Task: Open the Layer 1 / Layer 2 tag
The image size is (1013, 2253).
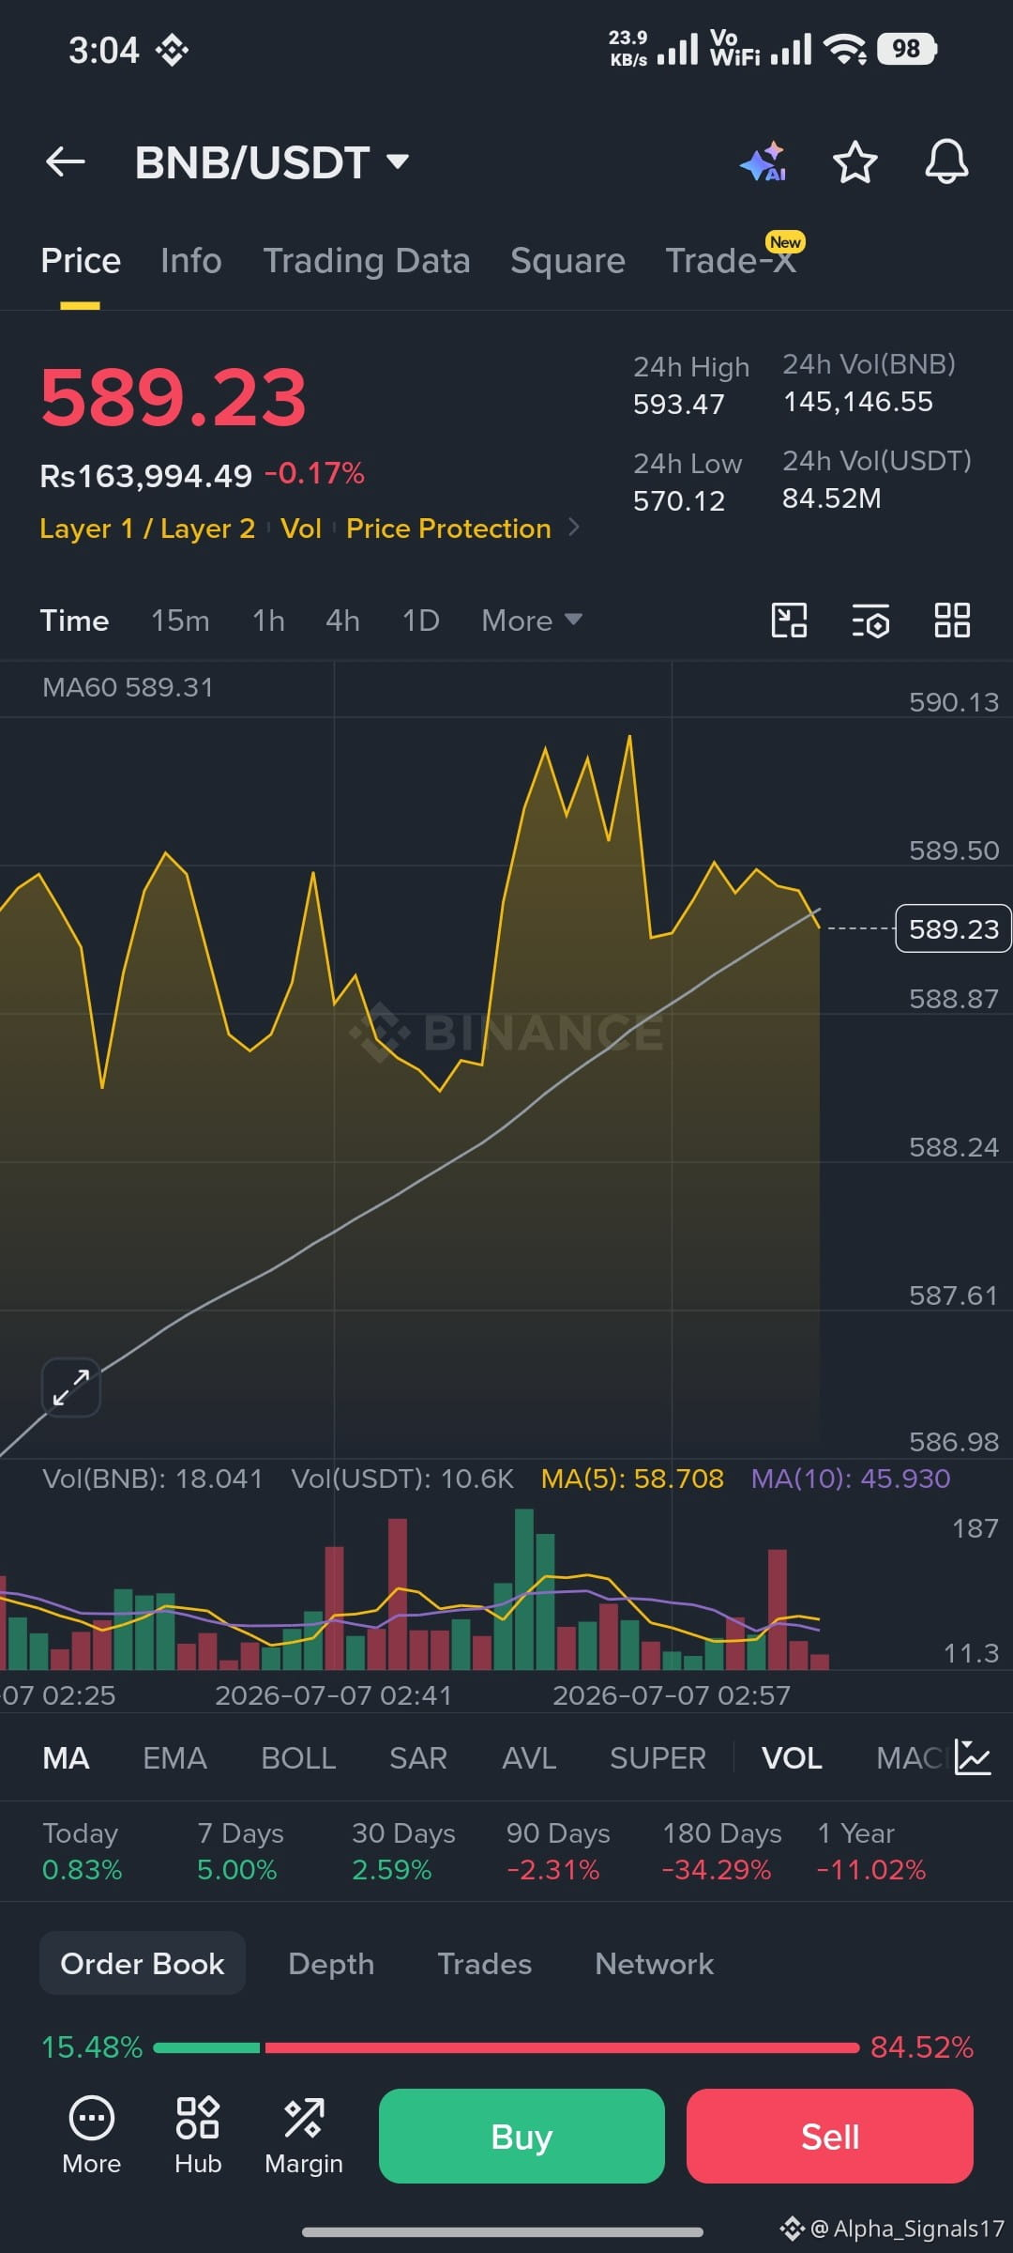Action: click(147, 529)
